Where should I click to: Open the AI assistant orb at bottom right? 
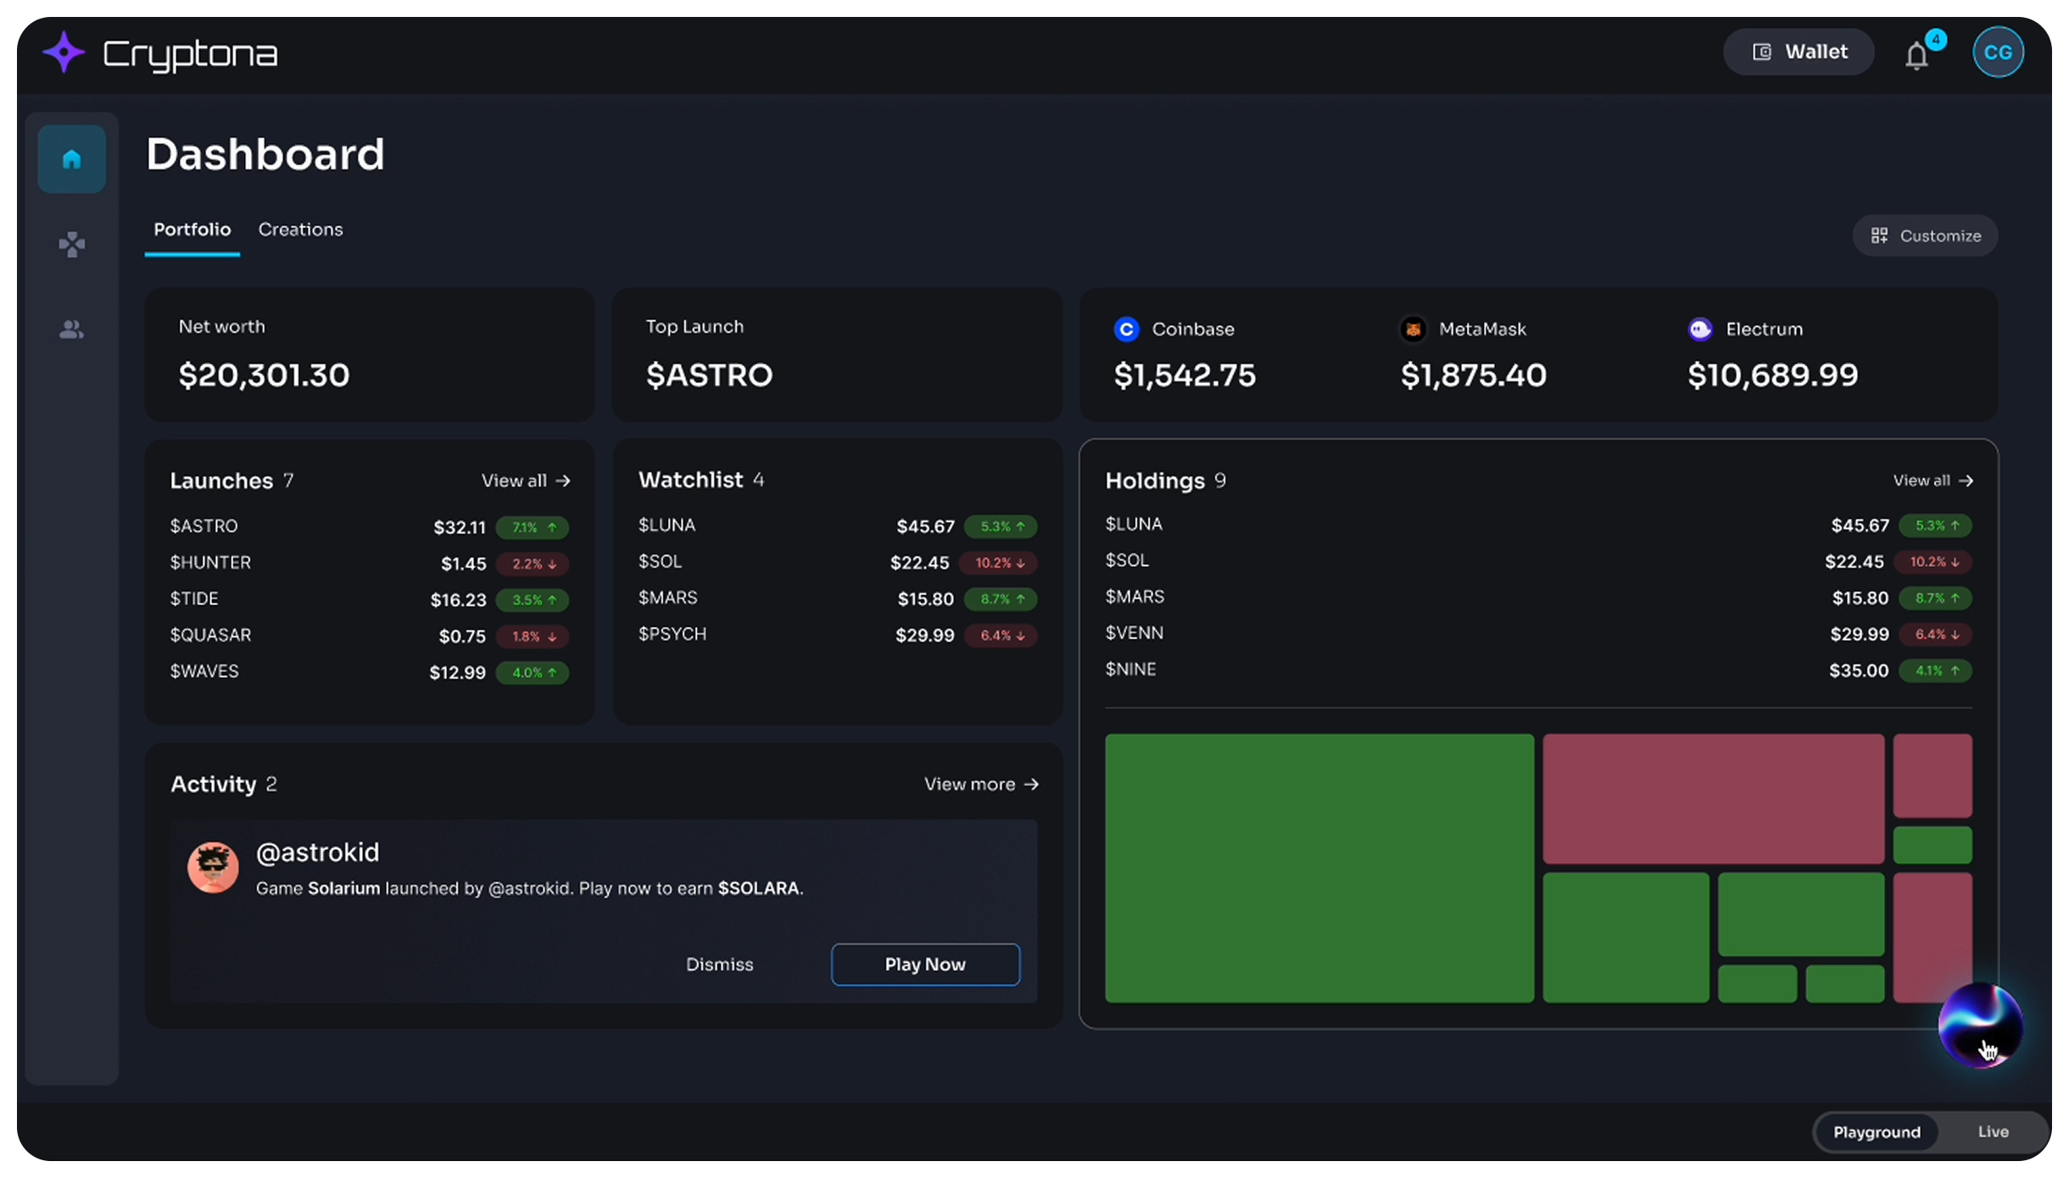pyautogui.click(x=1982, y=1025)
